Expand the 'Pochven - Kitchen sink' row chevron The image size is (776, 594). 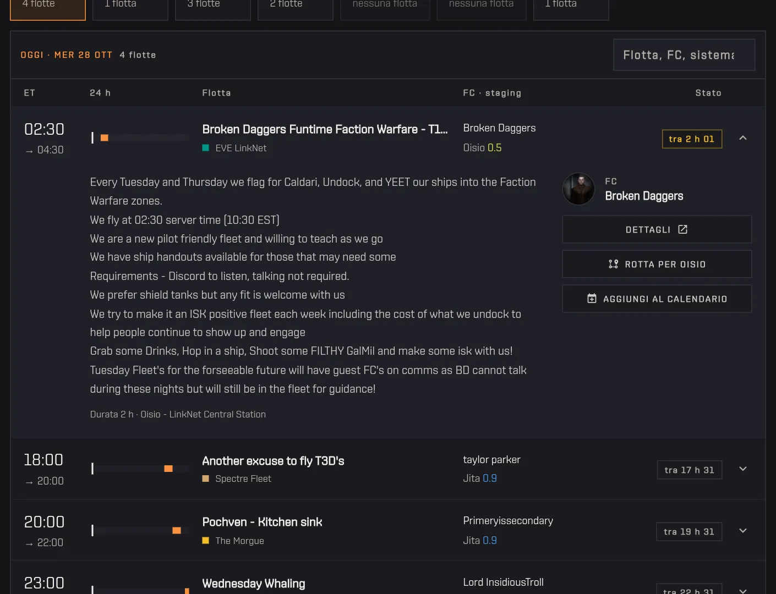tap(743, 531)
